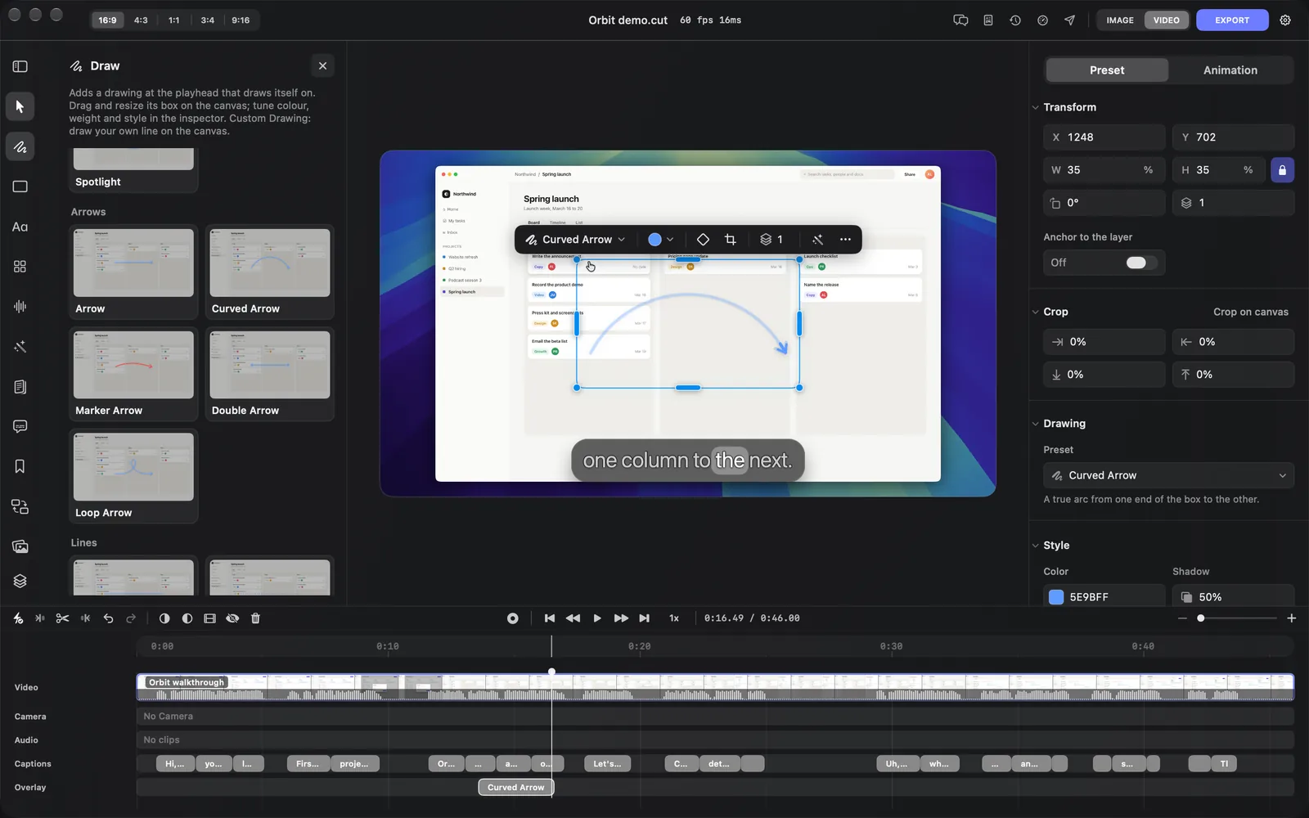
Task: Select the 4:3 aspect ratio
Action: (x=141, y=20)
